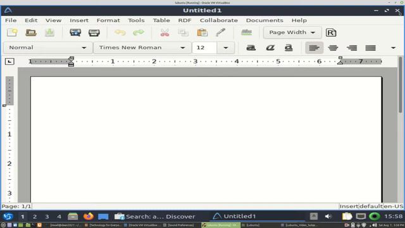
Task: Click the green circle tray icon
Action: click(375, 217)
